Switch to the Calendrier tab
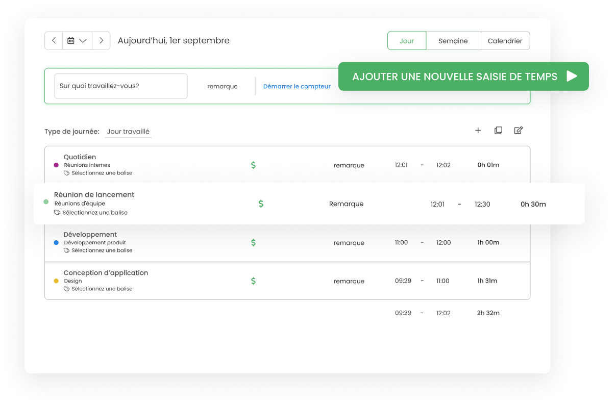Image resolution: width=616 pixels, height=404 pixels. coord(505,41)
